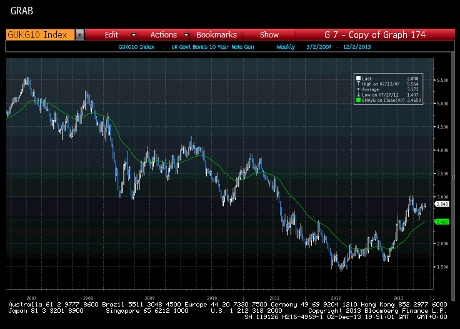The image size is (460, 329).
Task: Click the 2010 label on time axis
Action: [x=212, y=298]
